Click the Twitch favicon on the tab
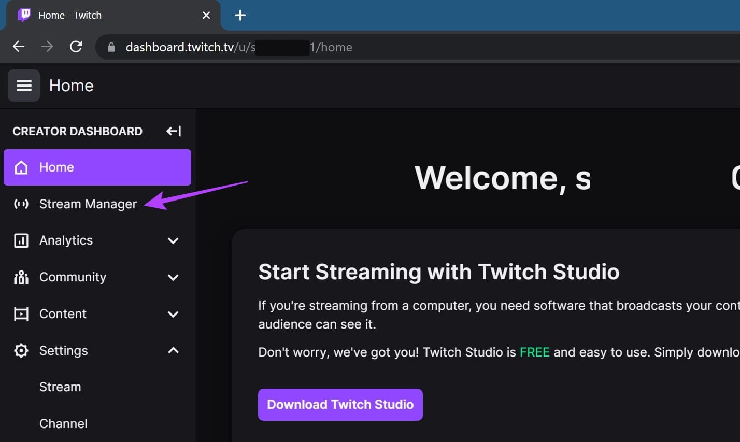 tap(24, 15)
